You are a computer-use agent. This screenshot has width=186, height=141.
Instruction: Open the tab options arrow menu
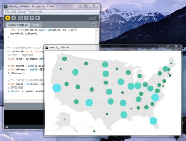(x=93, y=25)
